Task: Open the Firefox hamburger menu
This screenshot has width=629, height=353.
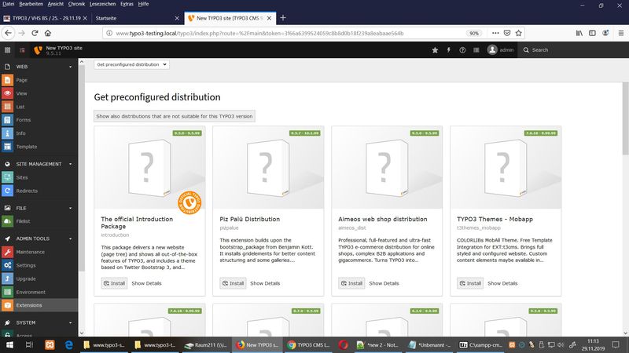Action: (621, 33)
